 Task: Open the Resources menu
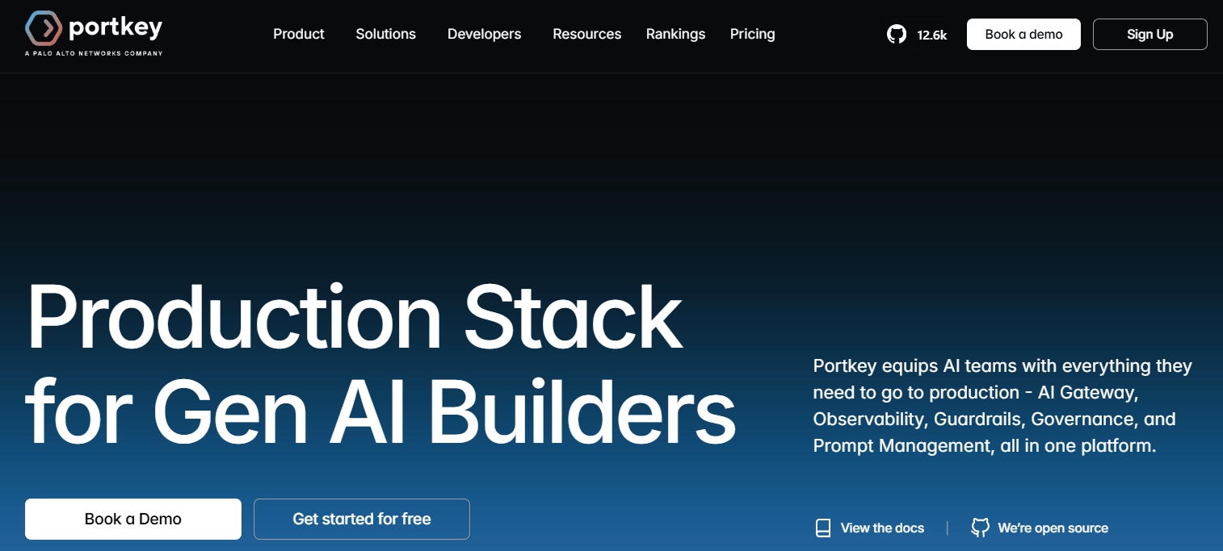(x=586, y=34)
